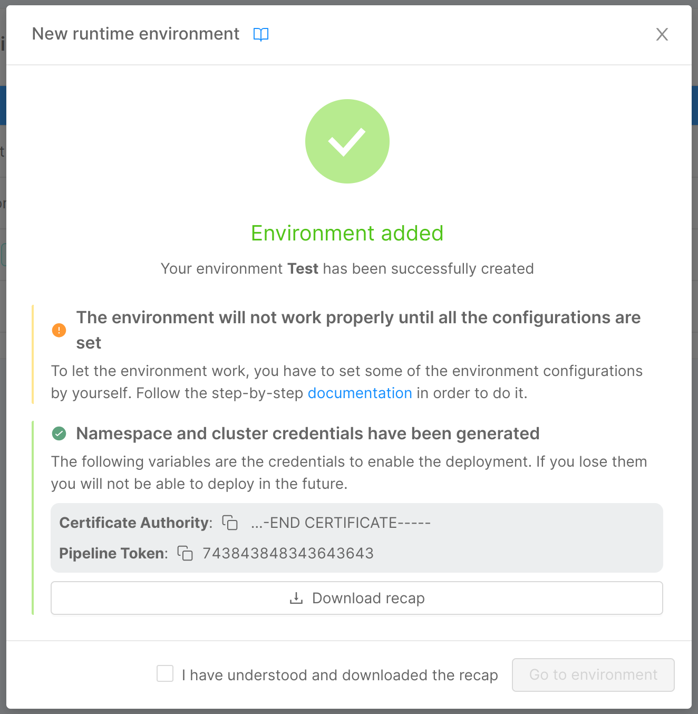
Task: Copy the Pipeline Token value
Action: [185, 553]
